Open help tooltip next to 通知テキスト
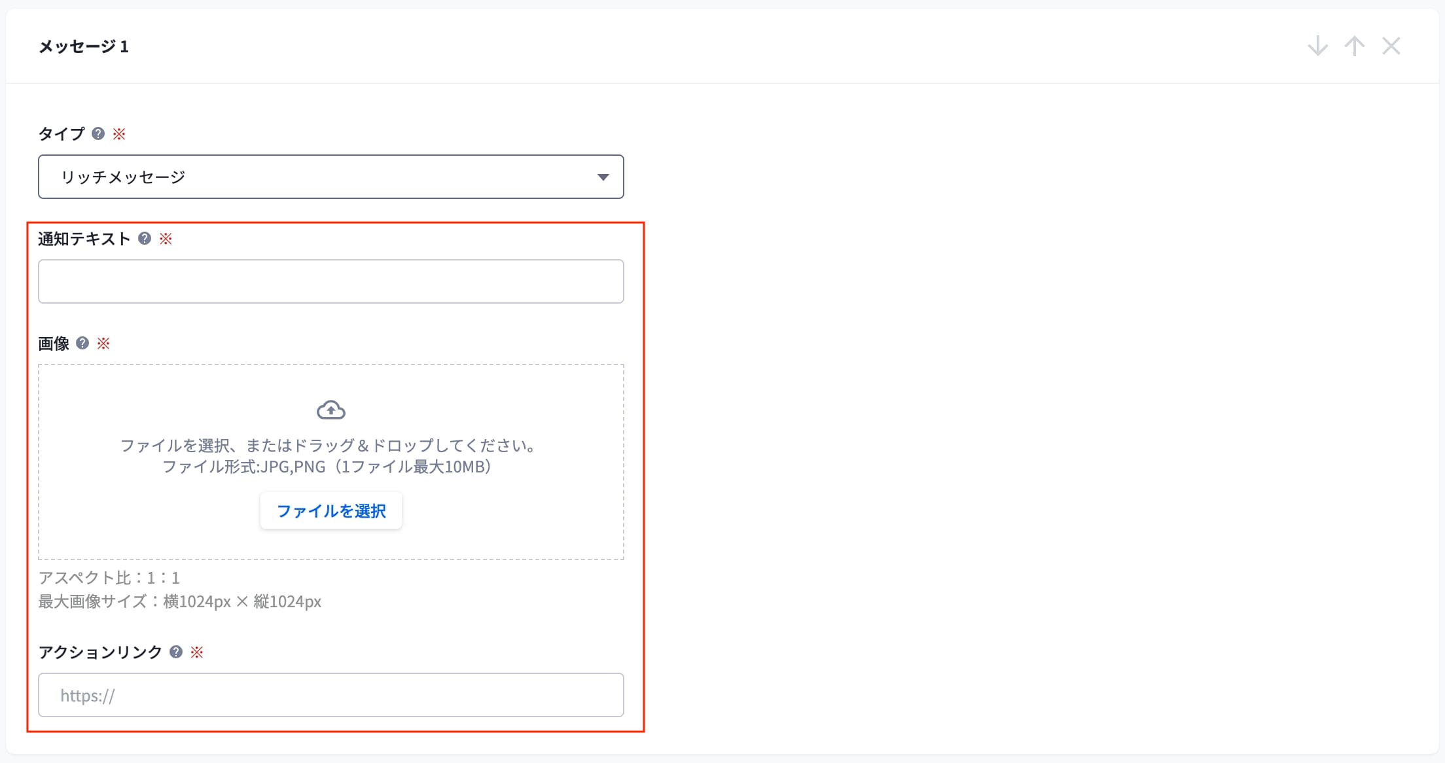1445x763 pixels. click(145, 239)
